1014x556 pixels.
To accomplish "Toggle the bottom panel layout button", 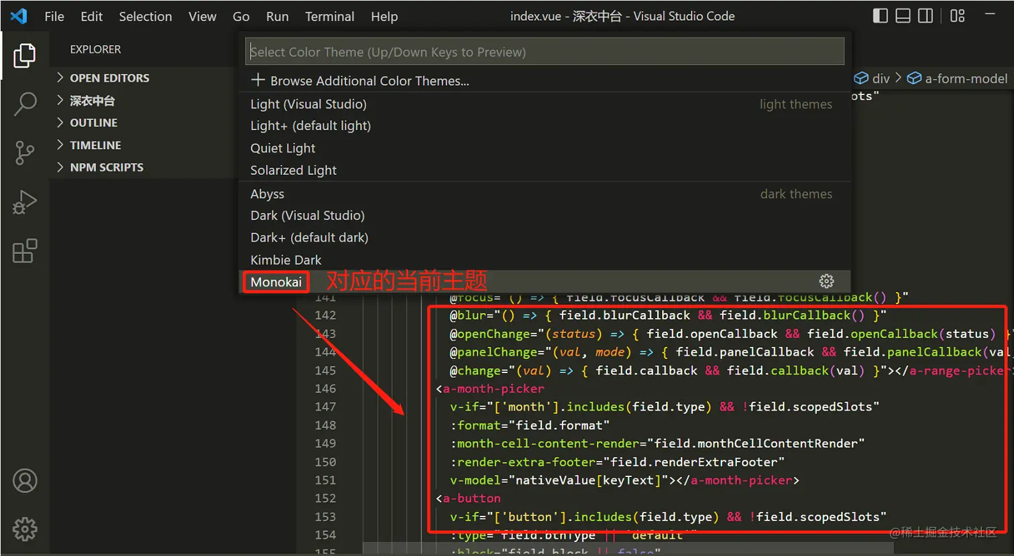I will tap(903, 15).
